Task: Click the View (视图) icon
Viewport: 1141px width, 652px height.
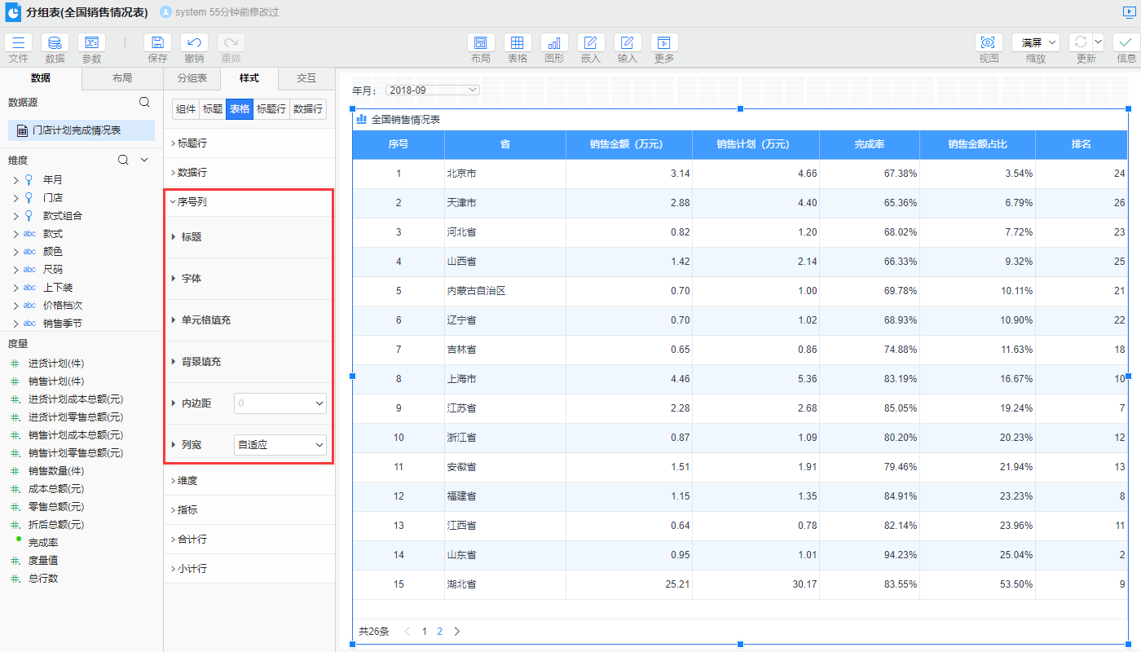Action: [989, 43]
